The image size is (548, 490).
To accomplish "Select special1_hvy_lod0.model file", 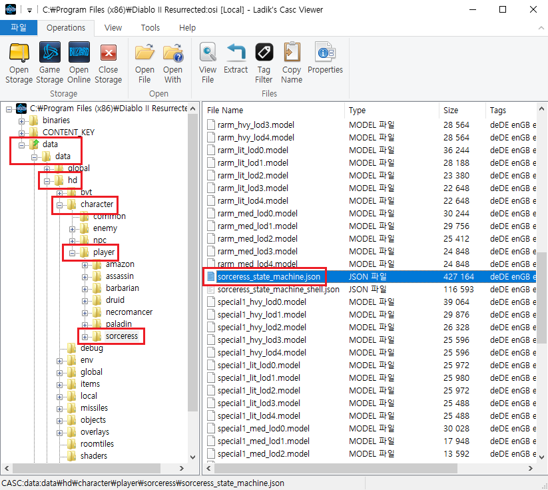I will pyautogui.click(x=262, y=302).
